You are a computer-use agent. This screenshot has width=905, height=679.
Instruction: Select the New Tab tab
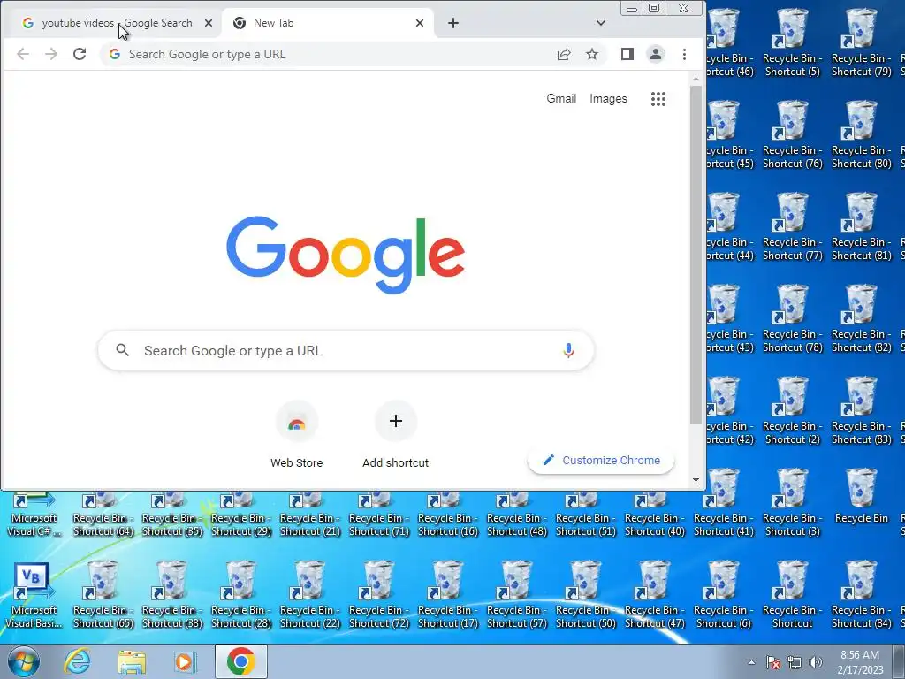point(327,23)
